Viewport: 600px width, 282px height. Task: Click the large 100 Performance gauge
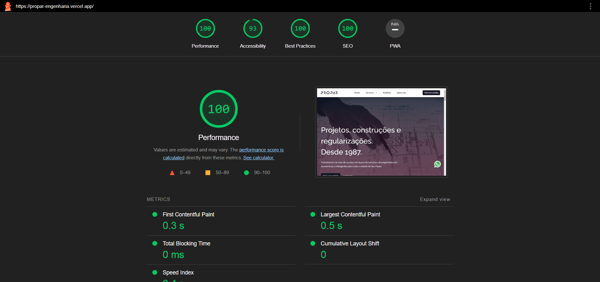pos(218,109)
